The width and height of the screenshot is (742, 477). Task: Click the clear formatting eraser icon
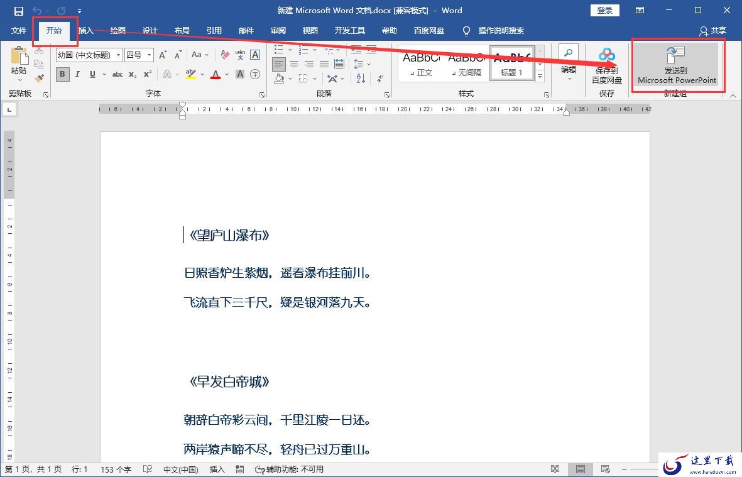coord(226,55)
